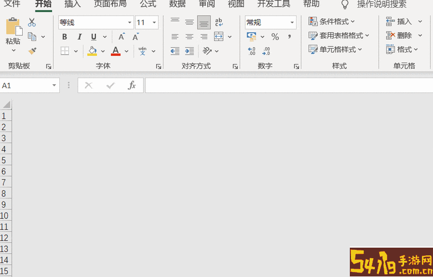
Task: Click the phonetic guide wén icon
Action: pyautogui.click(x=142, y=51)
